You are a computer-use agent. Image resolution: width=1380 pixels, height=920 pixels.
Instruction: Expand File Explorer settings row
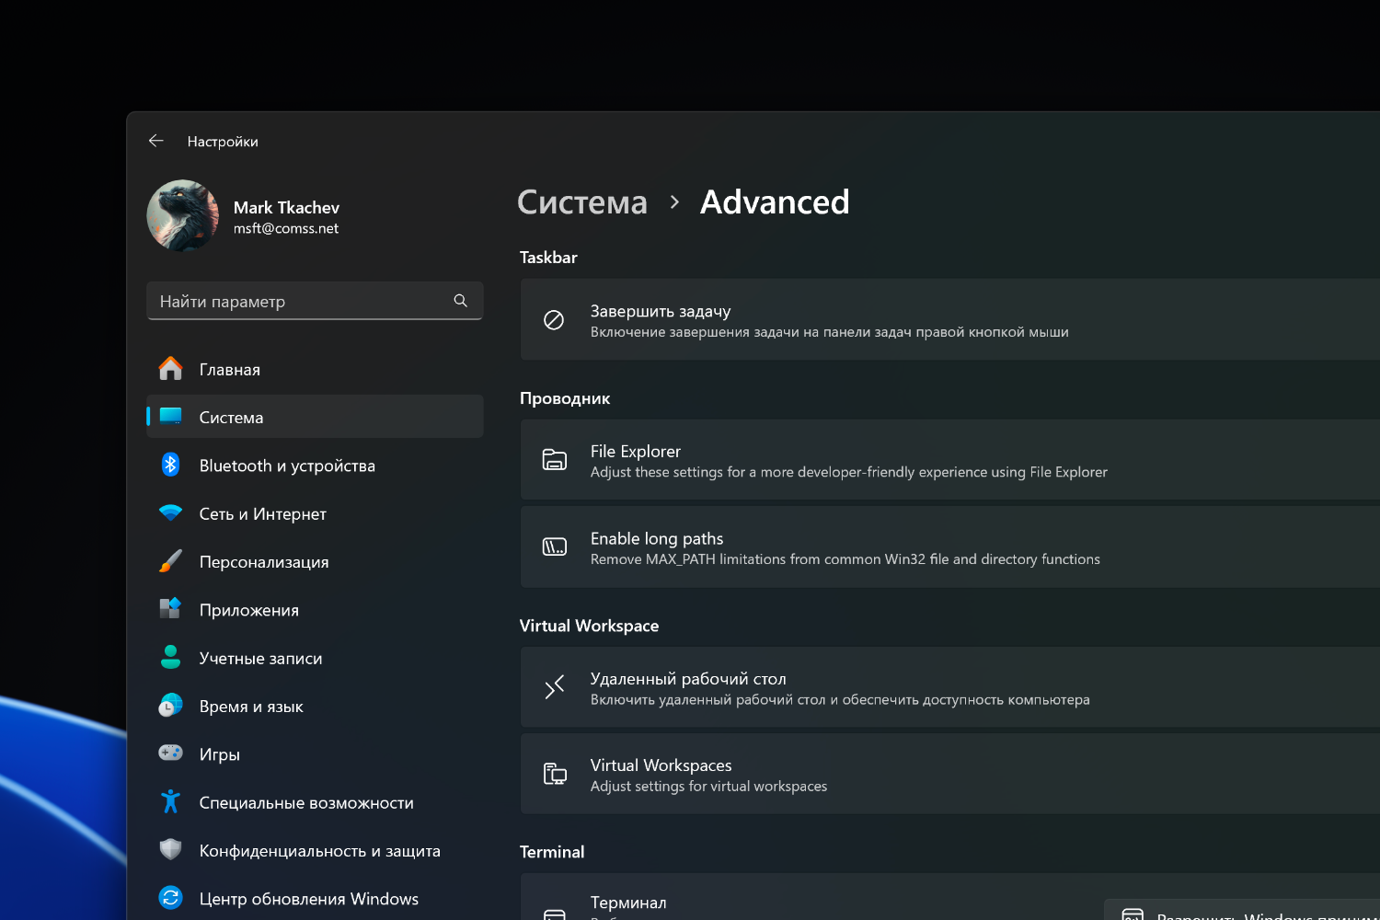(x=949, y=460)
